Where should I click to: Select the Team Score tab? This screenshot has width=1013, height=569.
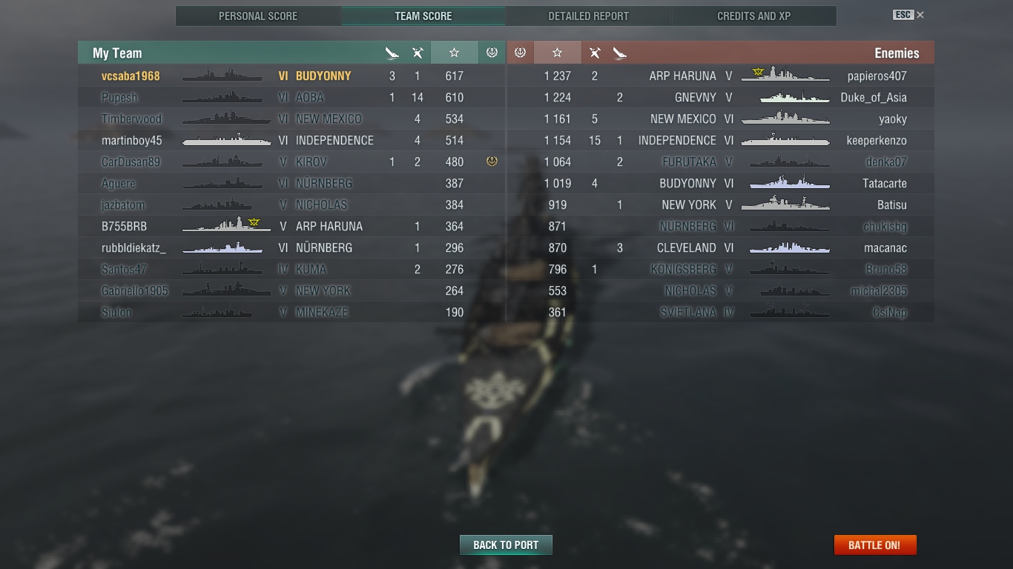[x=423, y=16]
